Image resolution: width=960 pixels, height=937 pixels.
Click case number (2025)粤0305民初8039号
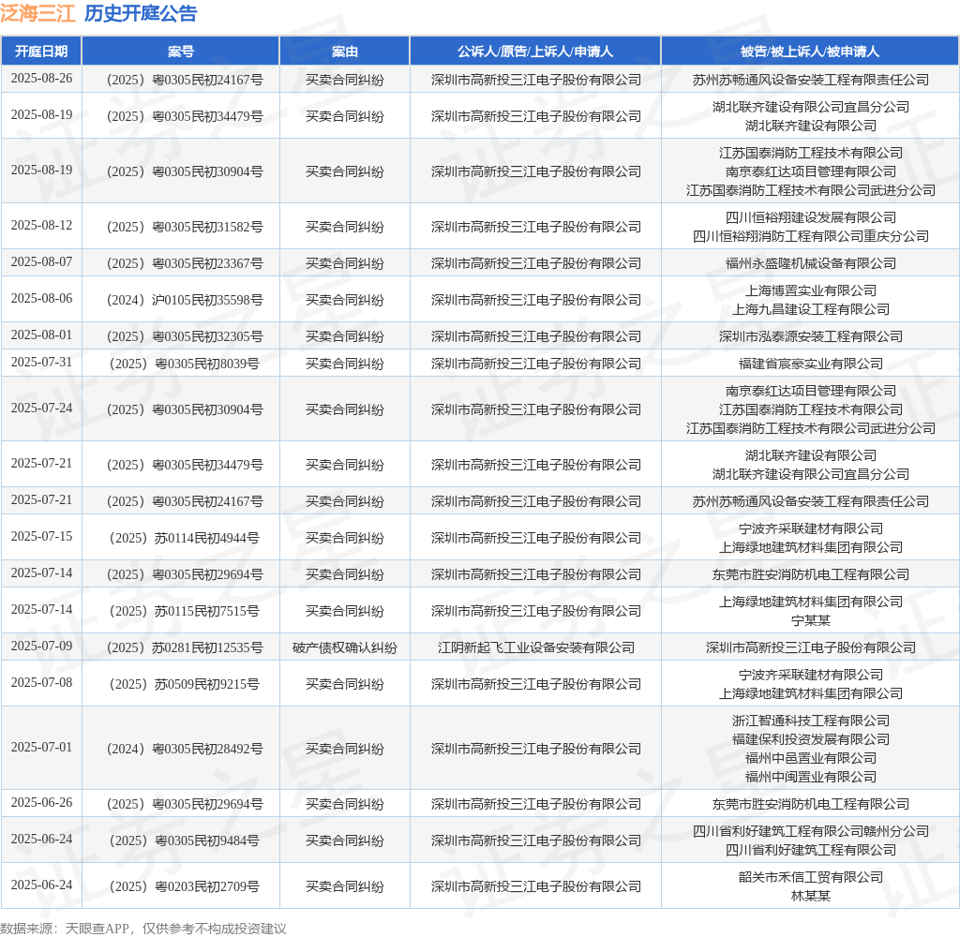(185, 364)
